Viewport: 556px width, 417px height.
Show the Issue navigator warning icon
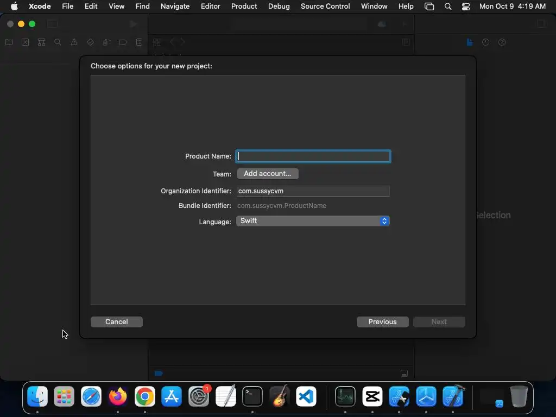tap(74, 42)
